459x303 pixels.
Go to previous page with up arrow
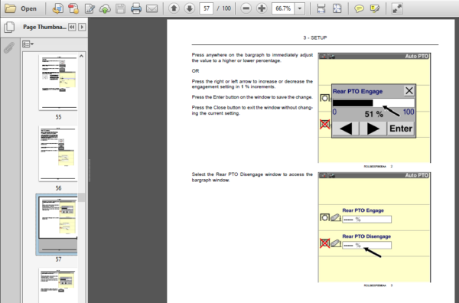pos(174,8)
